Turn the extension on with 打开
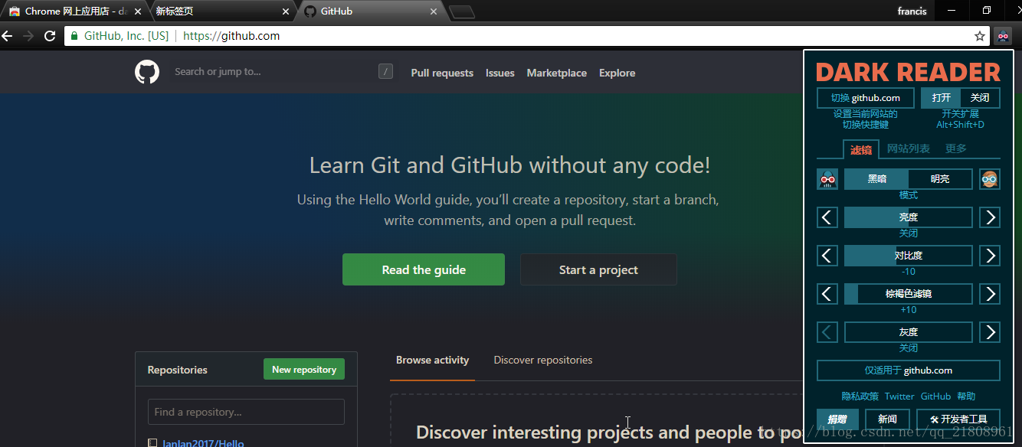This screenshot has width=1022, height=447. tap(941, 98)
